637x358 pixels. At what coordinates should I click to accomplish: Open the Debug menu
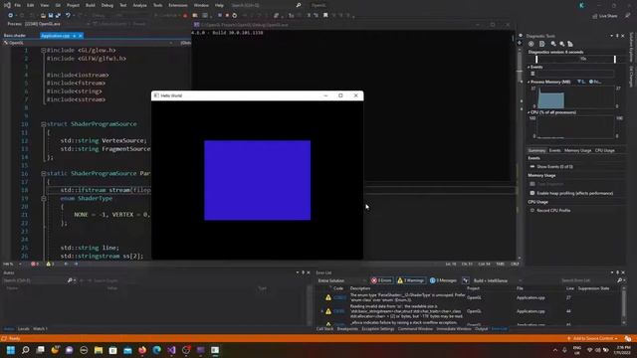tap(107, 5)
